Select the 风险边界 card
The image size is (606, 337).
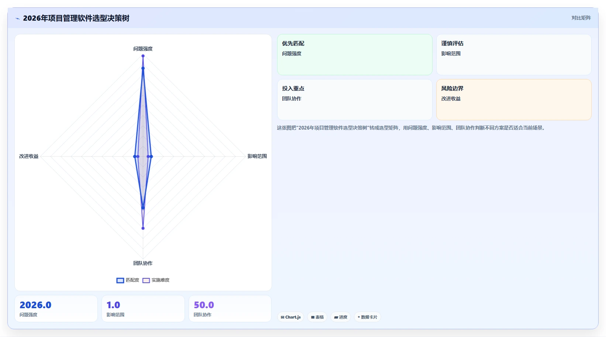click(x=514, y=100)
